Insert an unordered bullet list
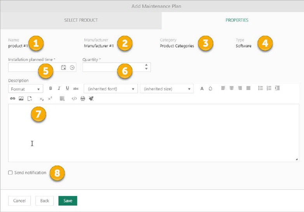 point(260,88)
